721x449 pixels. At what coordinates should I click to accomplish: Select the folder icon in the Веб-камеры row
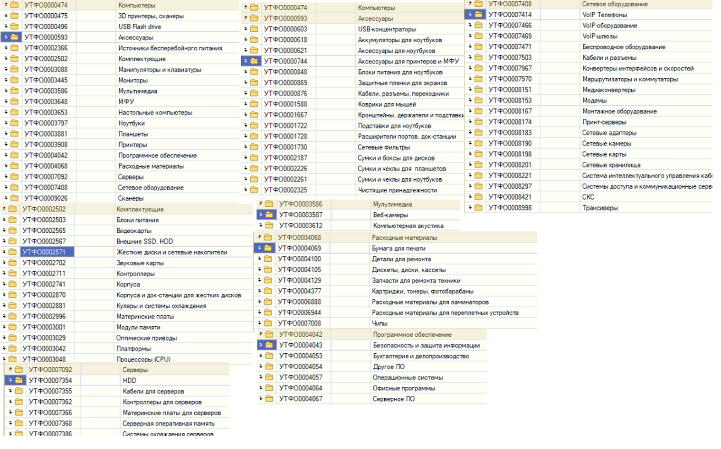coord(269,215)
